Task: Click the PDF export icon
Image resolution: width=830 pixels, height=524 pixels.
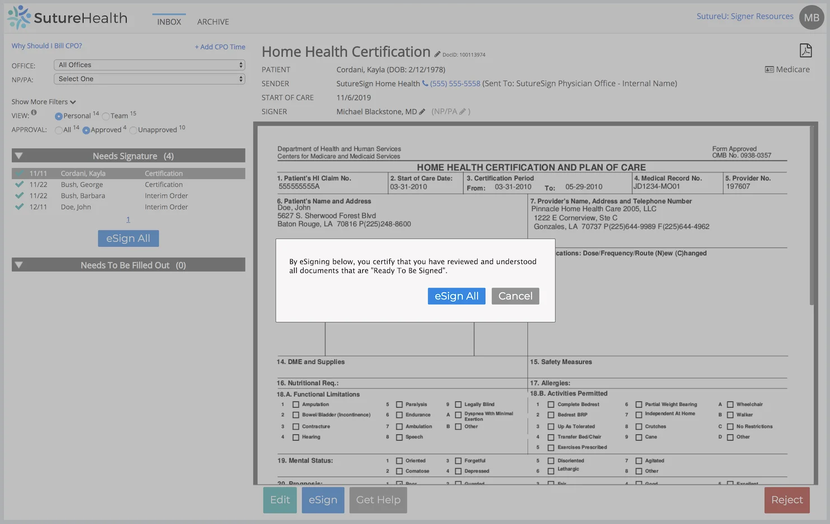Action: (x=805, y=50)
